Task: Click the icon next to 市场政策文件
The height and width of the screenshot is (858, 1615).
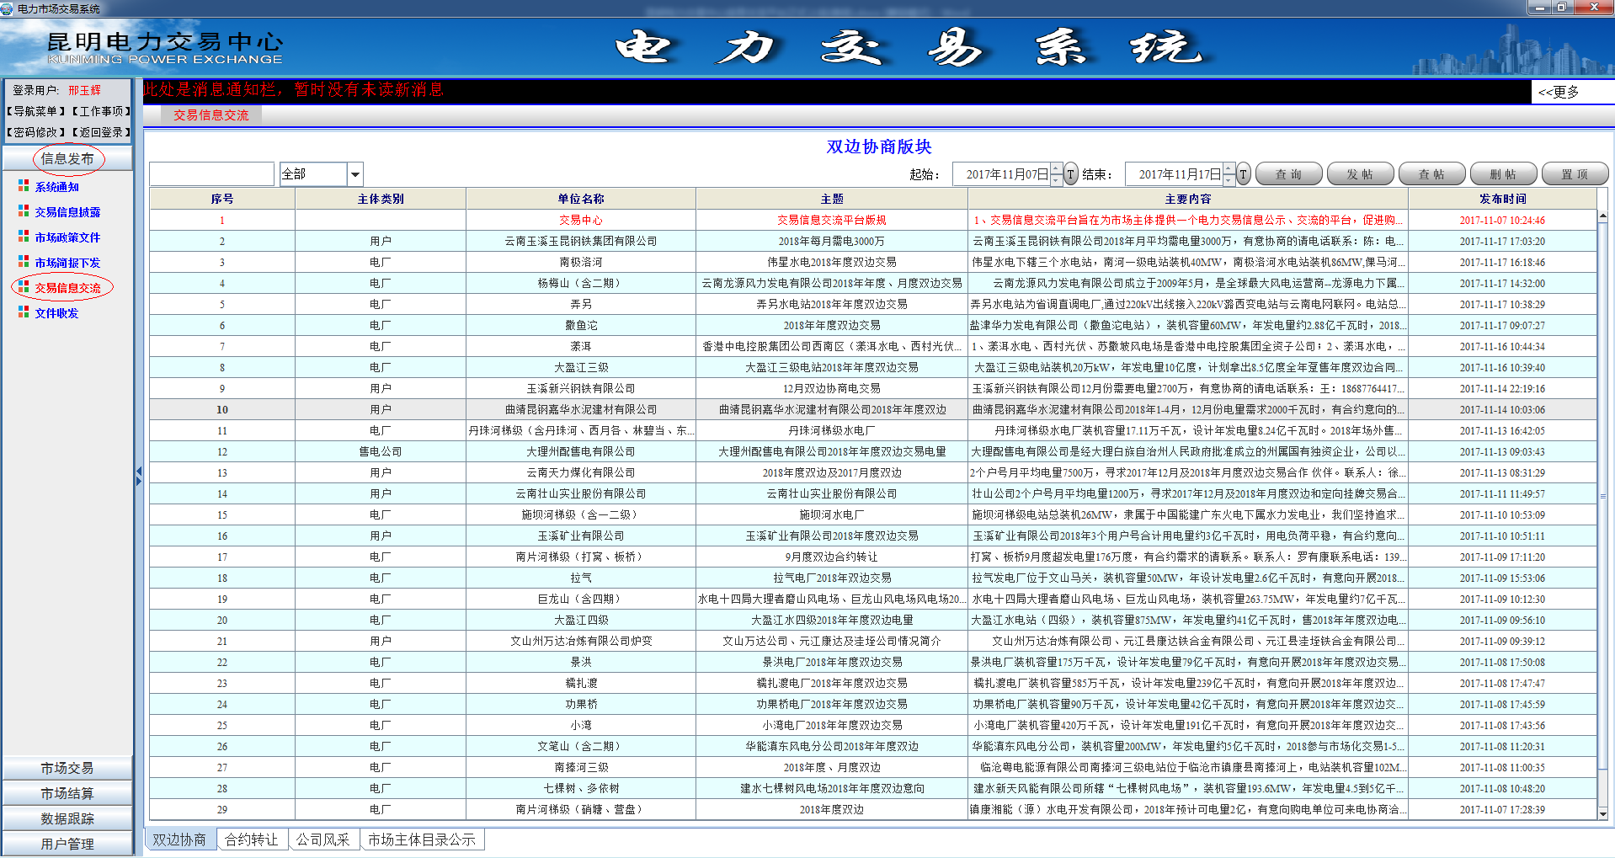Action: tap(24, 237)
